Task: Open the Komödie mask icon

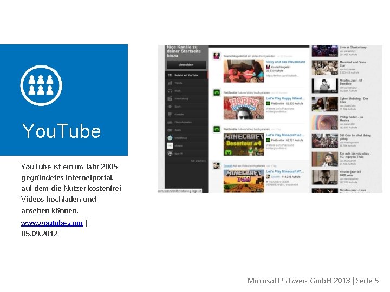Action: (x=170, y=114)
